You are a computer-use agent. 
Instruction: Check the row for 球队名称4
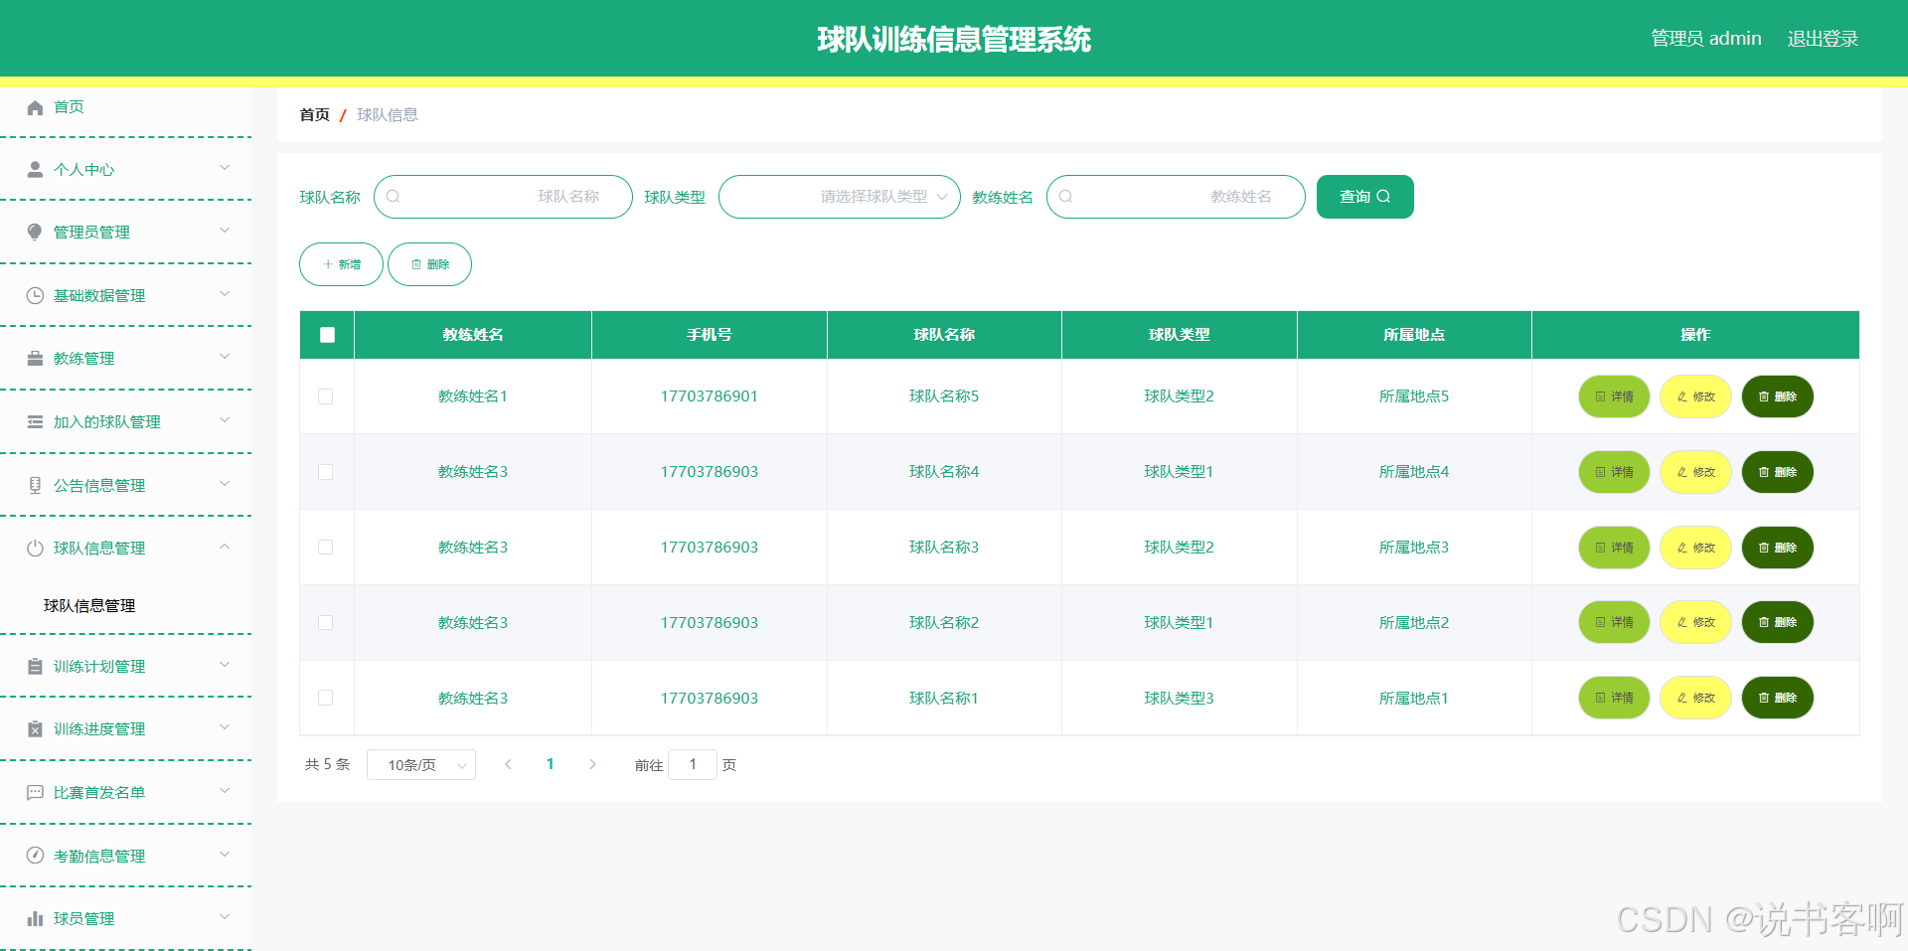pos(326,472)
